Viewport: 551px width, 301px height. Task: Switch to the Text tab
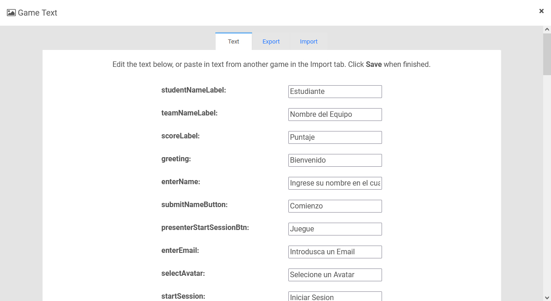[x=233, y=41]
